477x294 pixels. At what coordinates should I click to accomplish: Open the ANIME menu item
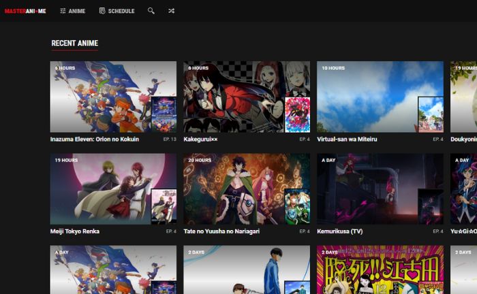click(73, 11)
